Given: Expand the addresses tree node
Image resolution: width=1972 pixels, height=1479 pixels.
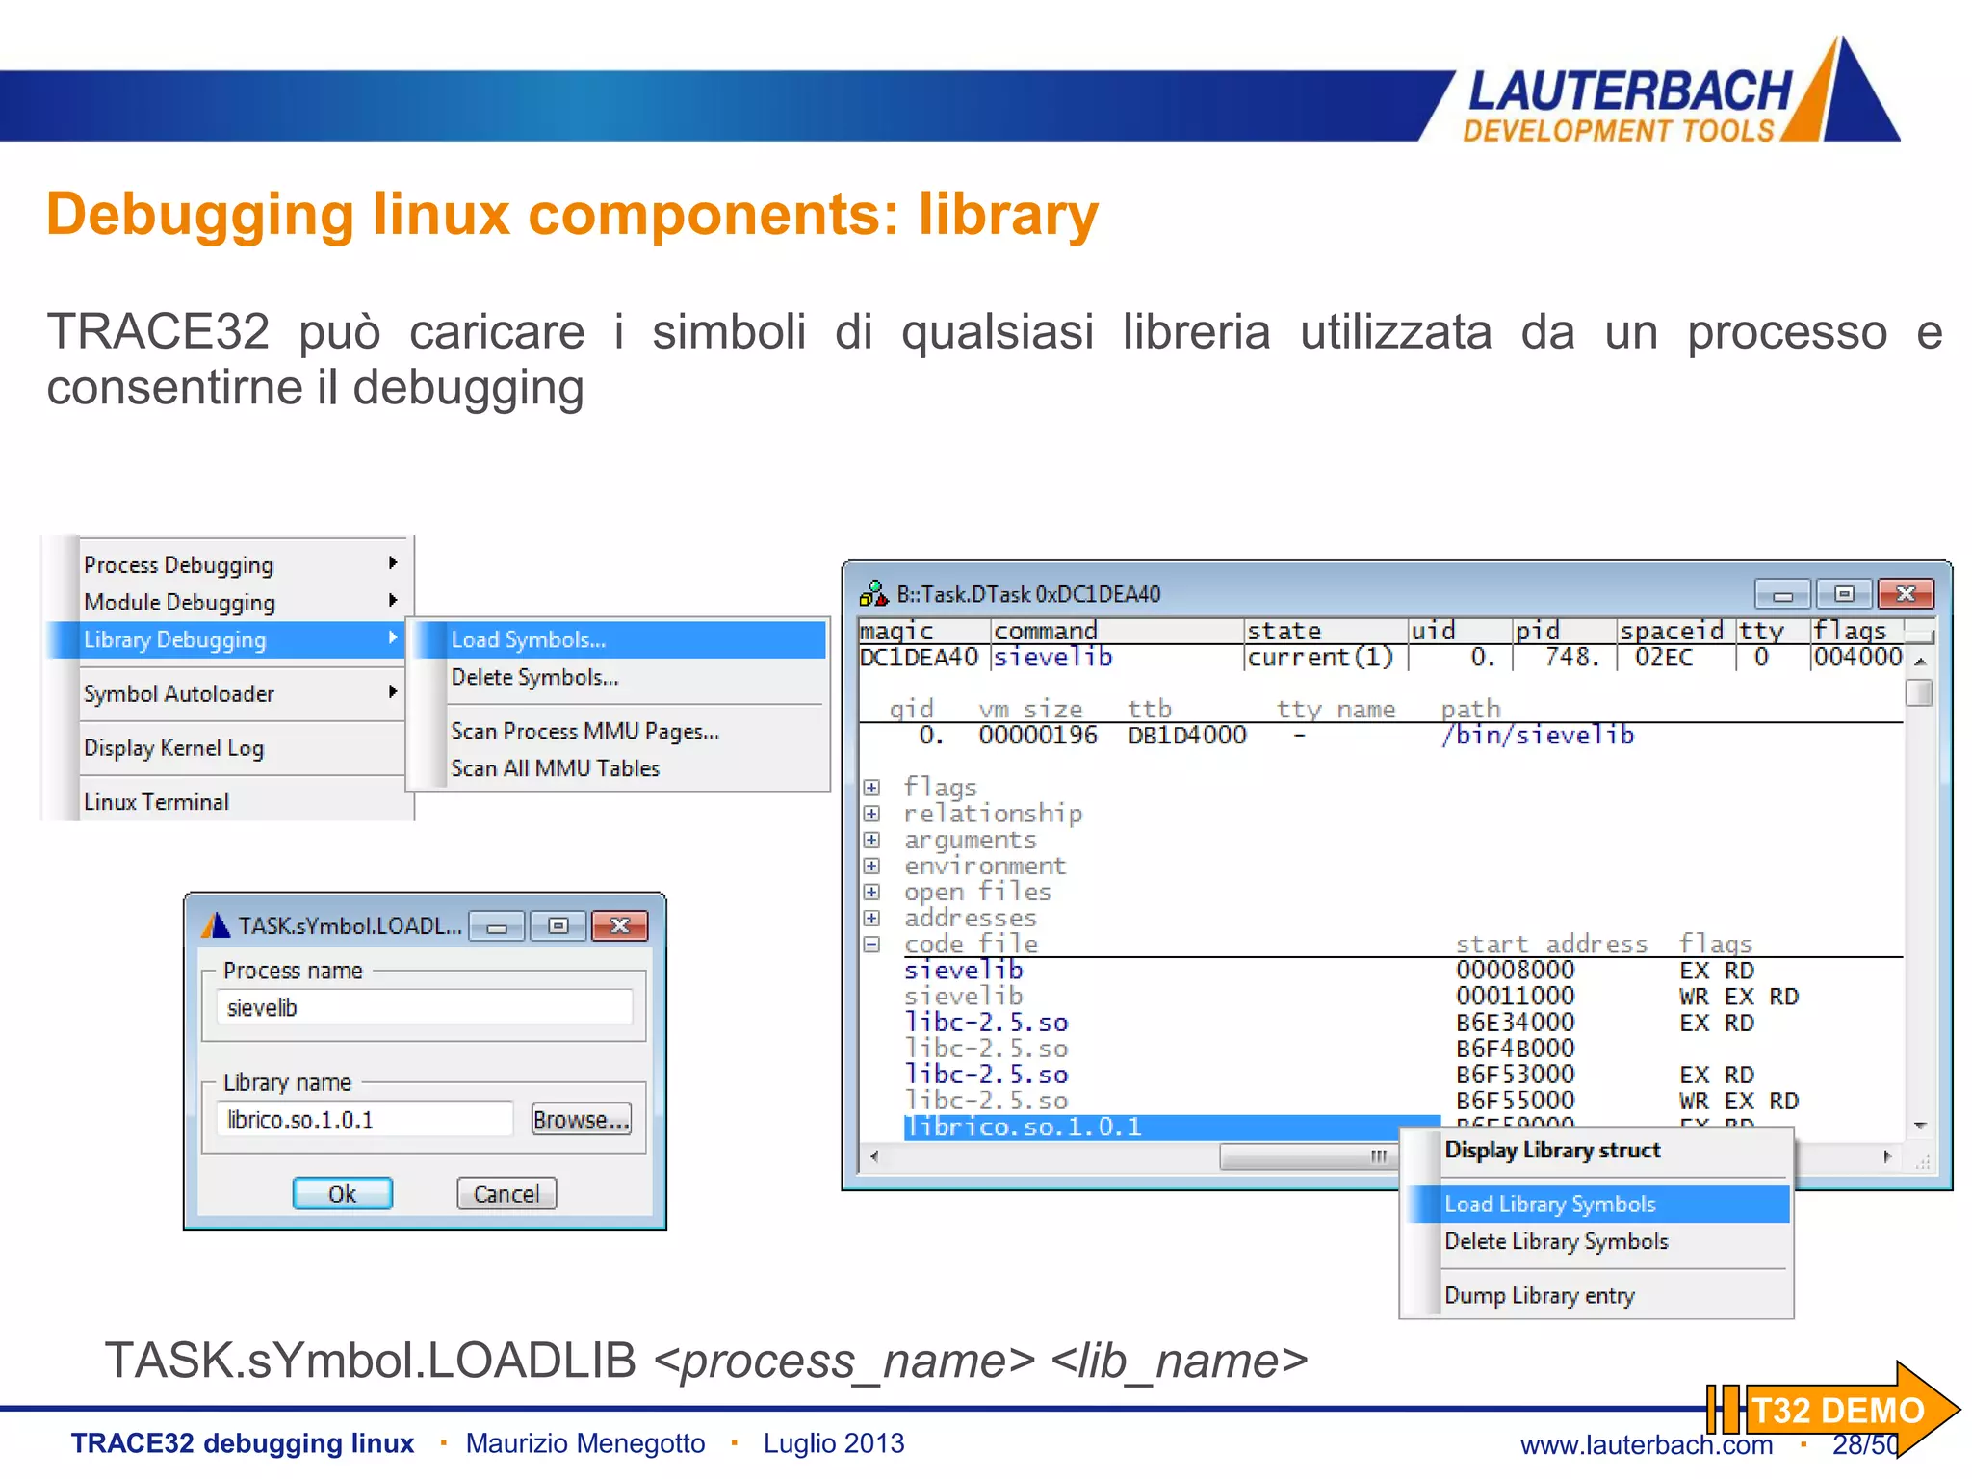Looking at the screenshot, I should pyautogui.click(x=871, y=918).
